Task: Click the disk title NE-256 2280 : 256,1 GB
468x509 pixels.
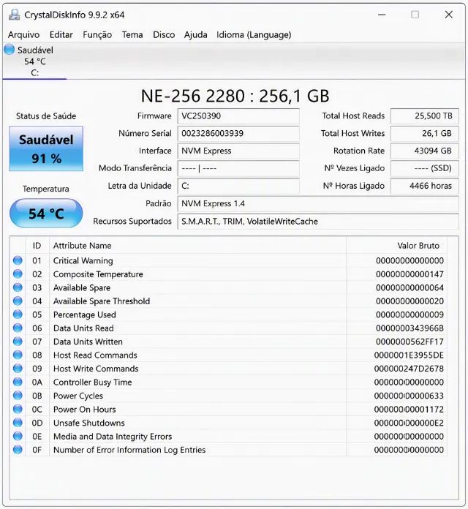Action: tap(235, 96)
